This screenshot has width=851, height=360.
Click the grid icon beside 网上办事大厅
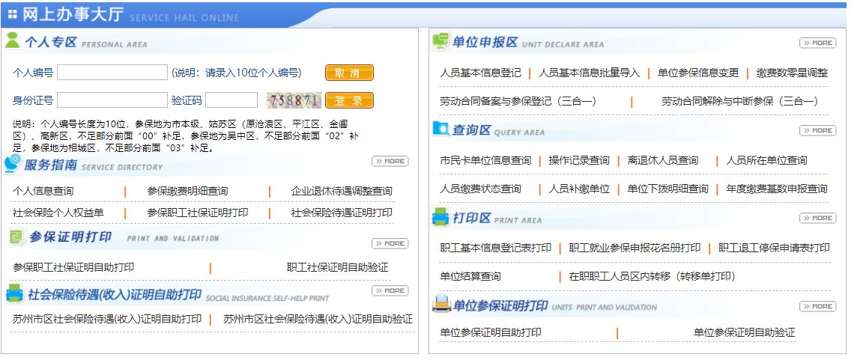click(13, 14)
